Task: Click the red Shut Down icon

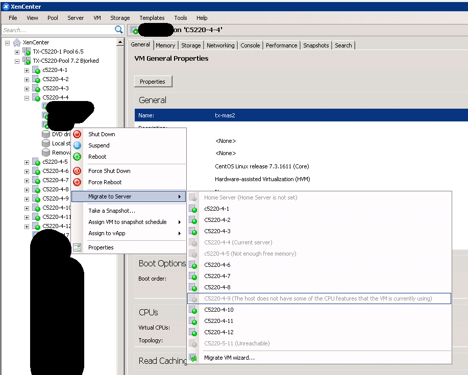Action: click(x=77, y=134)
